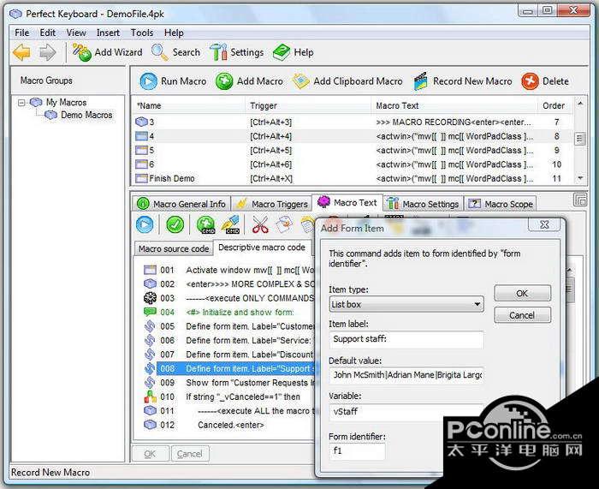This screenshot has width=599, height=489.
Task: Switch to the Macro Scope tab
Action: coord(501,204)
